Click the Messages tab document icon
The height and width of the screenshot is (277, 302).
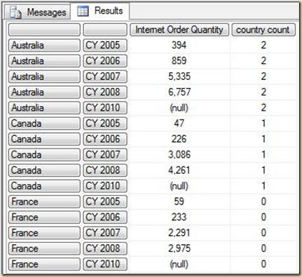point(16,13)
